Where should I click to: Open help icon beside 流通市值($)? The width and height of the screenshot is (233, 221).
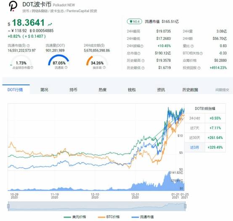(x=28, y=45)
